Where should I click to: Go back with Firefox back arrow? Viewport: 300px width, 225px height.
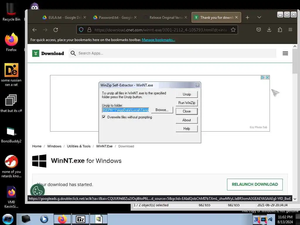pos(35,30)
